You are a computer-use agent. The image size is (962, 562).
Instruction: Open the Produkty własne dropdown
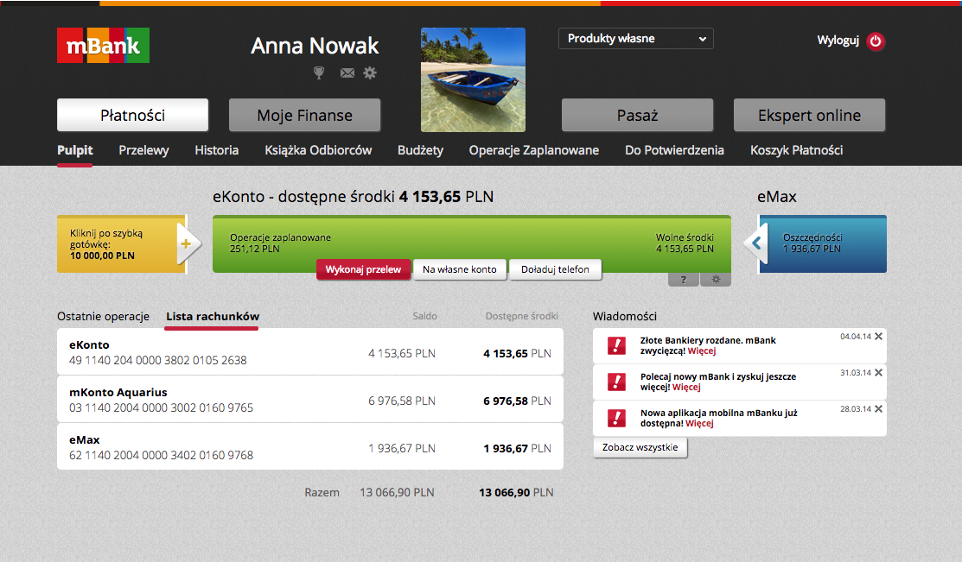[635, 39]
